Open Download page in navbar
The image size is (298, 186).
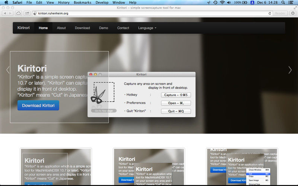pyautogui.click(x=82, y=28)
